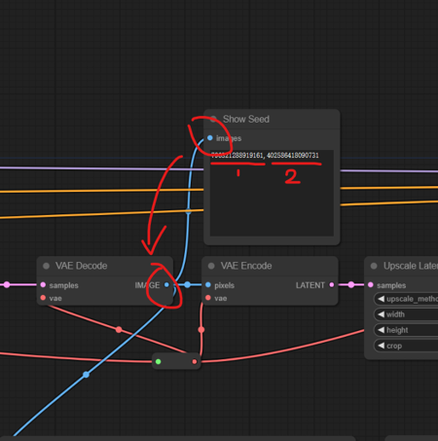
Task: Select the small reroute node body
Action: coord(176,361)
